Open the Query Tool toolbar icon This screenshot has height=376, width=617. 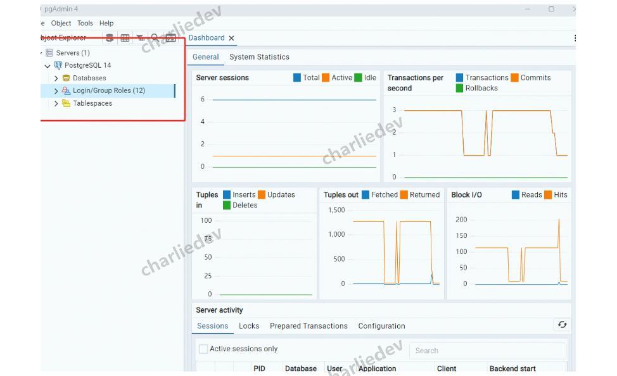(x=110, y=38)
